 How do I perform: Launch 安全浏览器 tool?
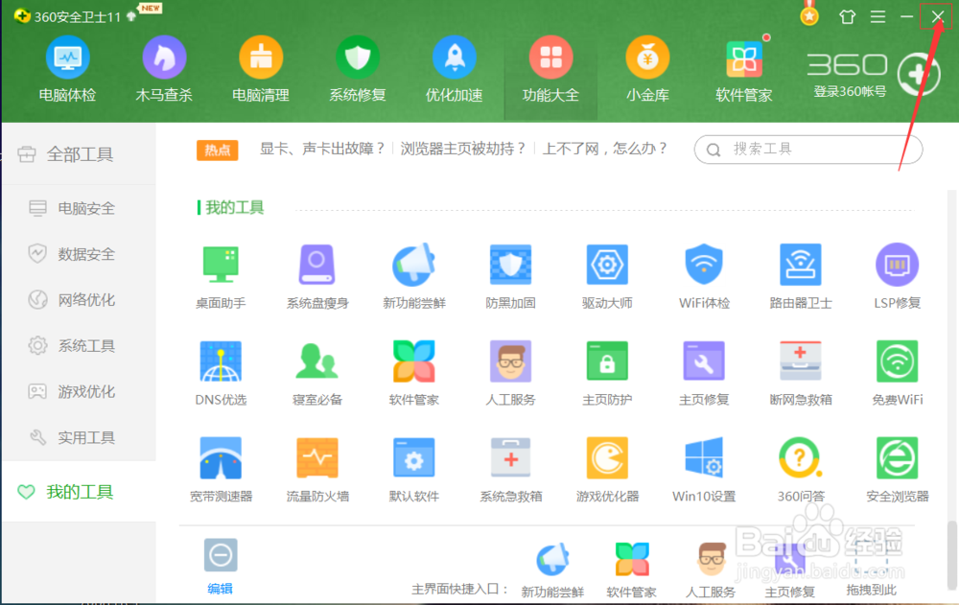[898, 470]
